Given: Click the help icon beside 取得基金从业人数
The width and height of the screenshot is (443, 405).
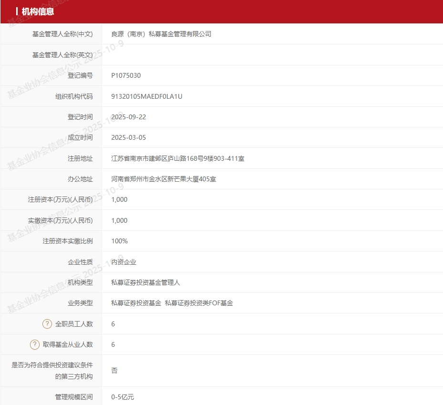Looking at the screenshot, I should [x=35, y=344].
